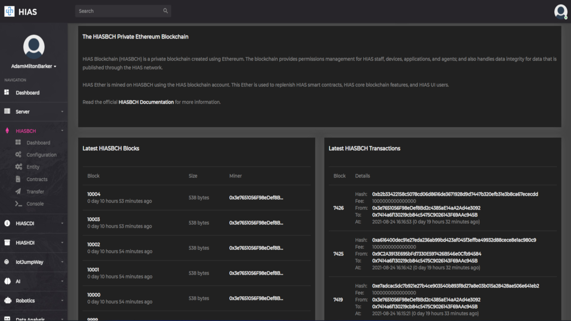Open the HIASBCH Configuration page
Viewport: 571px width, 321px height.
[x=41, y=155]
